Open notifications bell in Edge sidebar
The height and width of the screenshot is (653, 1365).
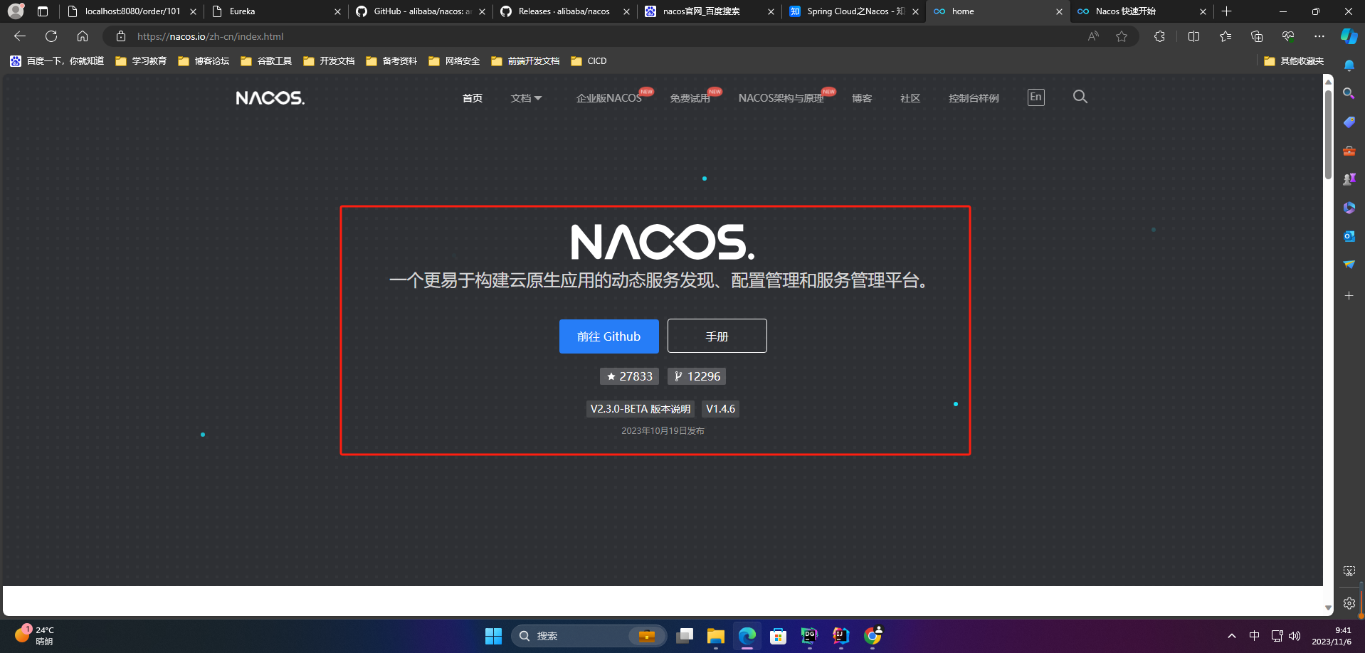[1349, 65]
